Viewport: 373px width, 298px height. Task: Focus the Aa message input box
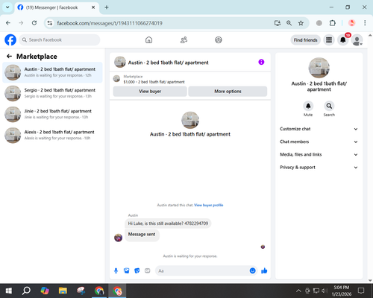207,270
